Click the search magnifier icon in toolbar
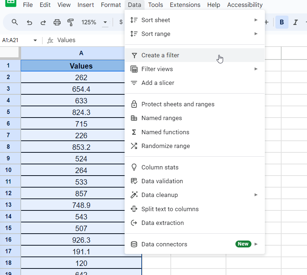Viewport: 307px width, 275px height. pos(15,22)
